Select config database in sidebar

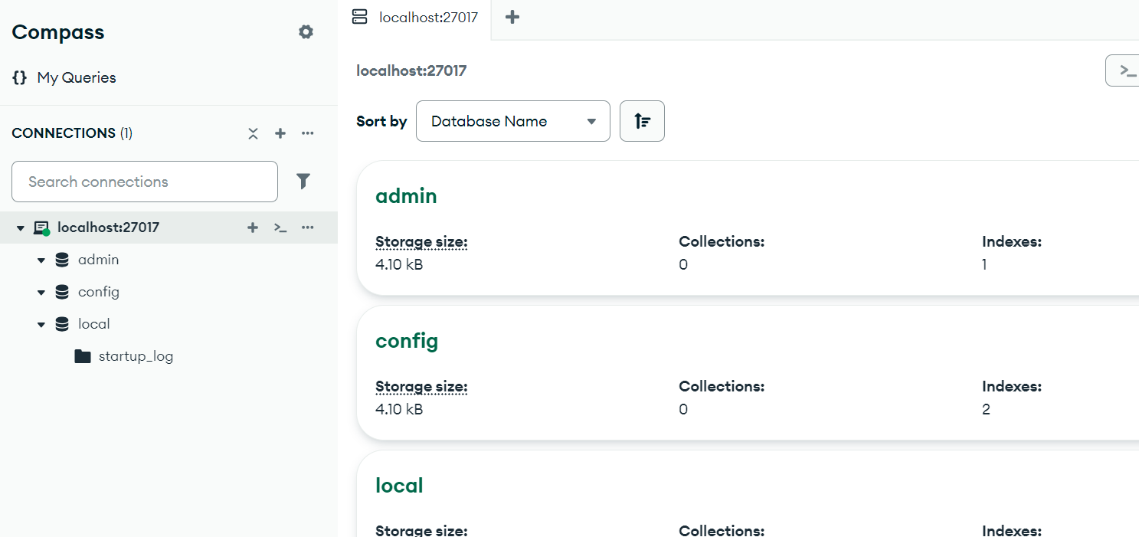(x=99, y=292)
